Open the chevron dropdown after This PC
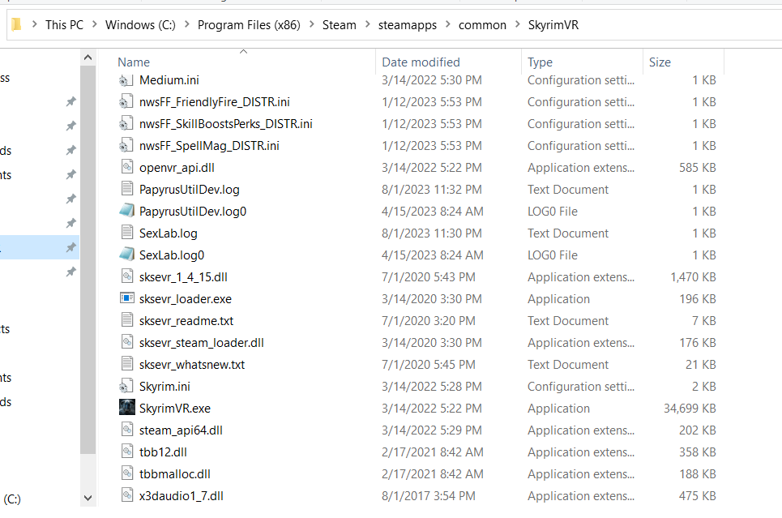Image resolution: width=782 pixels, height=518 pixels. point(94,25)
